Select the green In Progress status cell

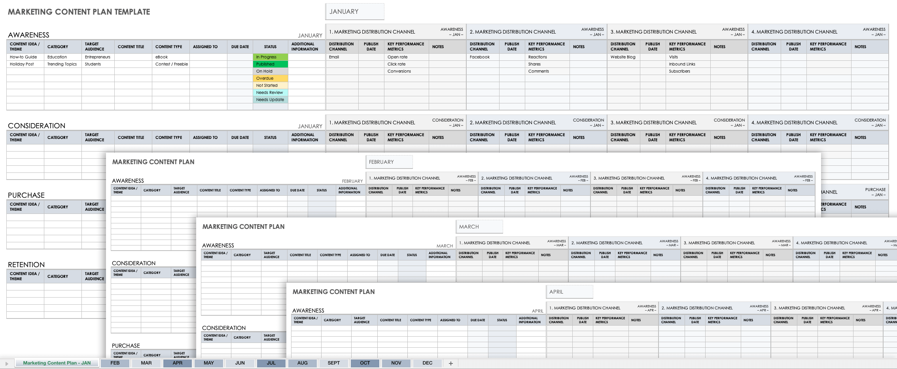(x=271, y=57)
